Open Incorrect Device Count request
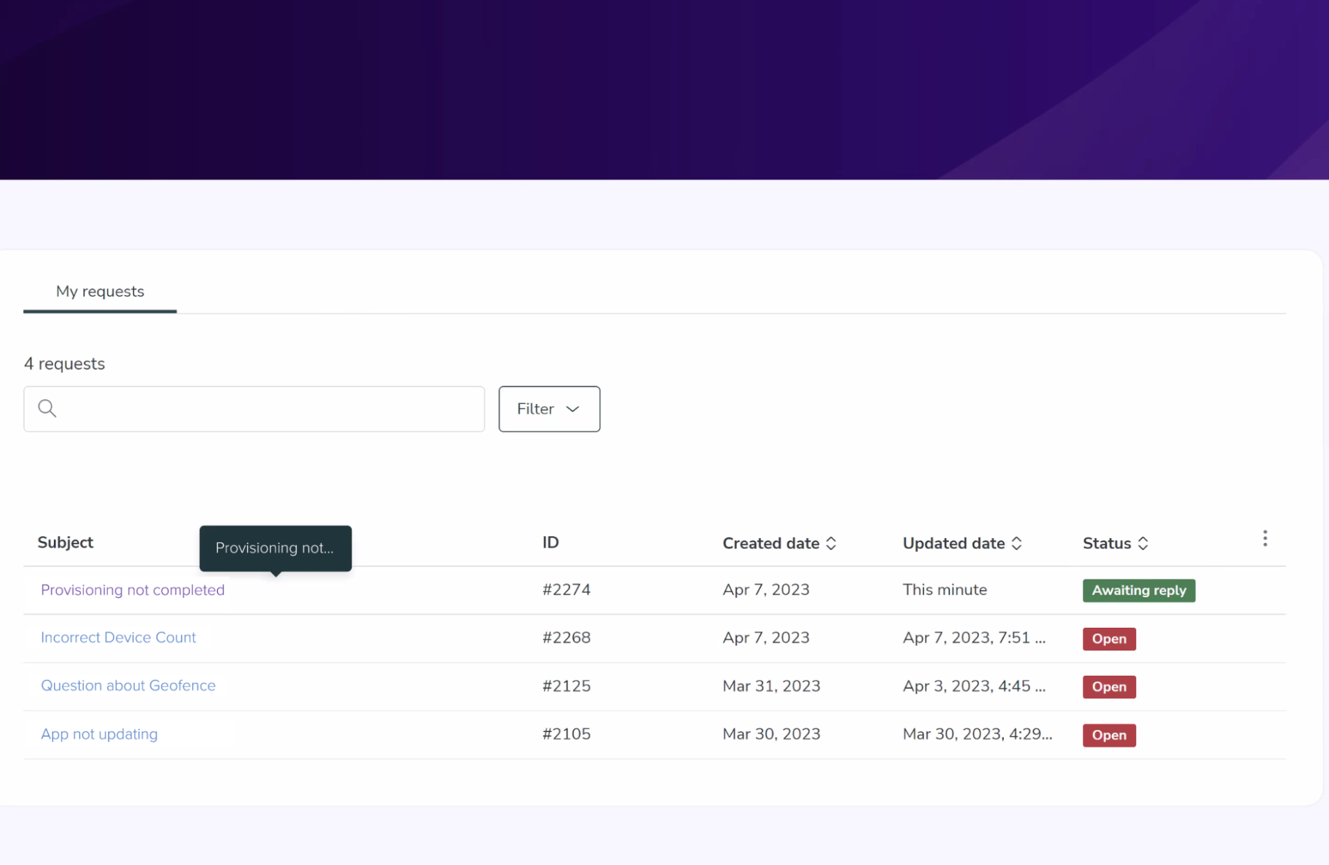The image size is (1329, 865). point(118,638)
